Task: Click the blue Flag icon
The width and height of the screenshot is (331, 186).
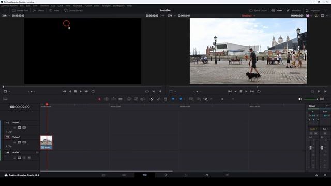Action: 173,99
